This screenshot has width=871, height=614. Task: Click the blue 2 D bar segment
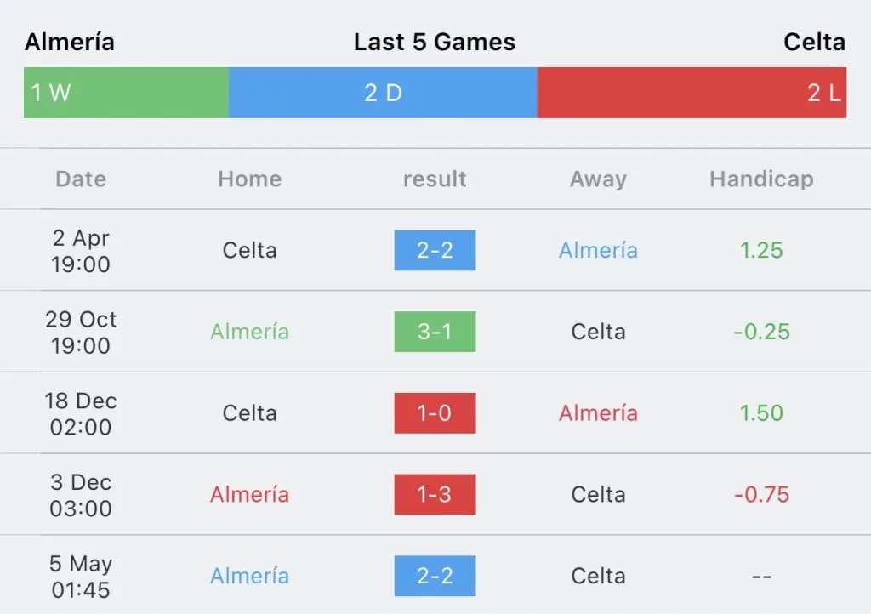click(384, 93)
